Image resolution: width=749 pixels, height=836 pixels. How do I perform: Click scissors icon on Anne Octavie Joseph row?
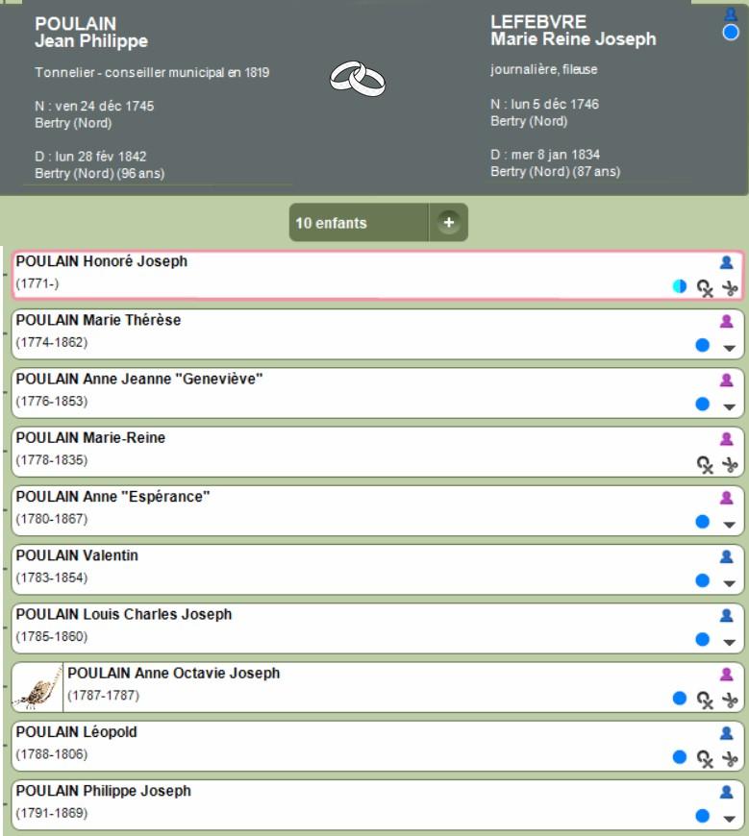[729, 701]
